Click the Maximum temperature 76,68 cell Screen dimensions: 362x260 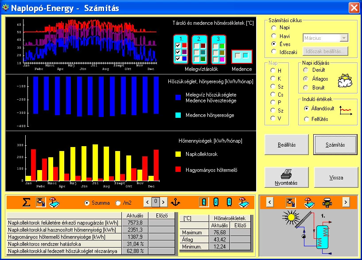(x=220, y=232)
